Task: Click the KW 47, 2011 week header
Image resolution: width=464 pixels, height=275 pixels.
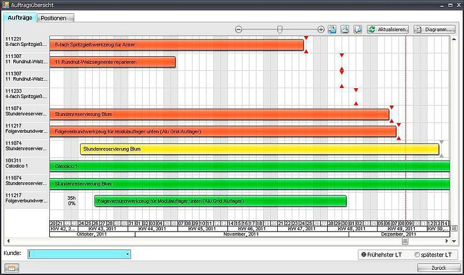Action: click(x=302, y=229)
